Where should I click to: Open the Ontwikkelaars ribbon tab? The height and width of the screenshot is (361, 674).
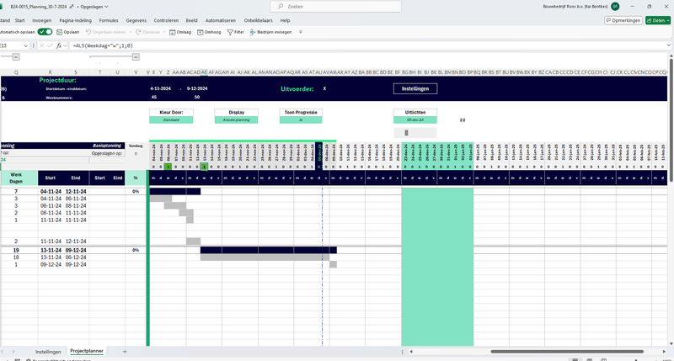click(259, 20)
